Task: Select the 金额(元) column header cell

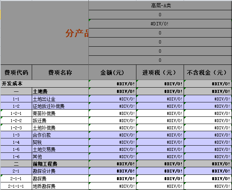Action: coord(112,72)
